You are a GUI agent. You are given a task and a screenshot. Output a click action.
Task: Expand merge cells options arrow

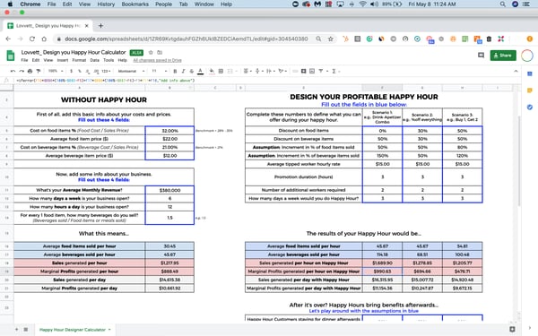[x=237, y=72]
